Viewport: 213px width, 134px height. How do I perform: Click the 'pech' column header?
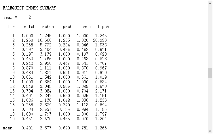pyautogui.click(x=67, y=27)
